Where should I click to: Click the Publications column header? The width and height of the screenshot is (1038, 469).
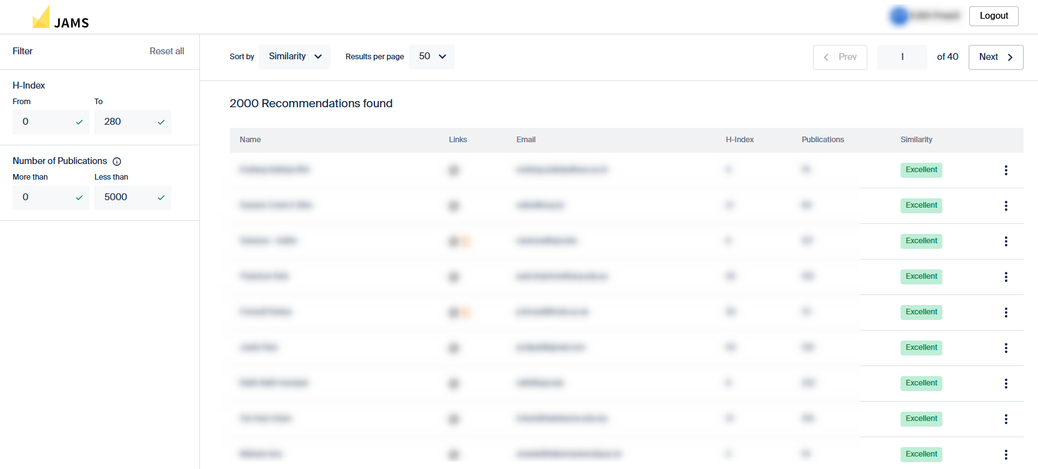(x=822, y=140)
